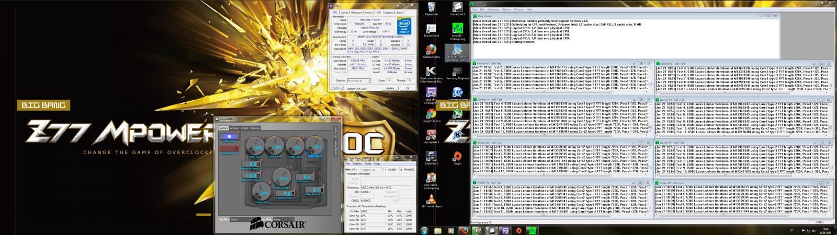837x235 pixels.
Task: Switch to the Mainboard tab in CPU-Z
Action: (356, 12)
